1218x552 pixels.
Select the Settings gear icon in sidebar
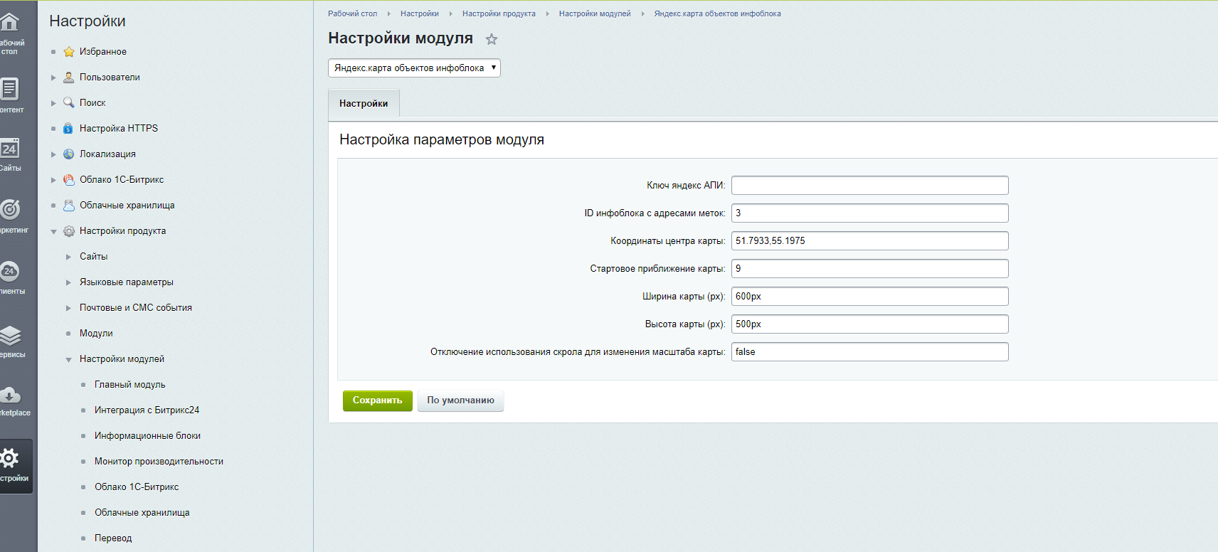click(9, 457)
